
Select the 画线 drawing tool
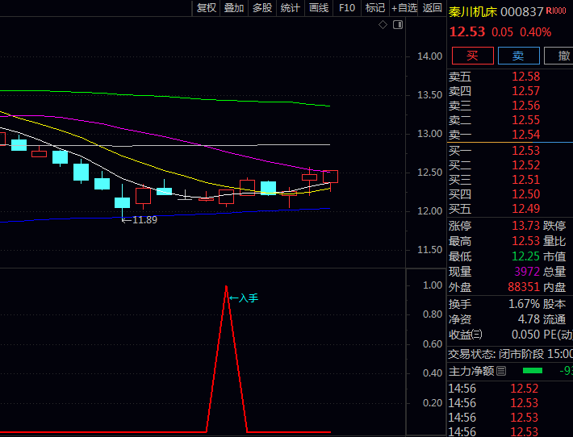pyautogui.click(x=319, y=8)
